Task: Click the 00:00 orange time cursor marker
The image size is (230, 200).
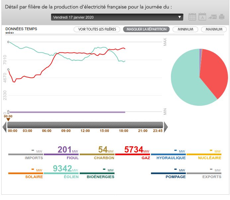Action: tap(8, 118)
